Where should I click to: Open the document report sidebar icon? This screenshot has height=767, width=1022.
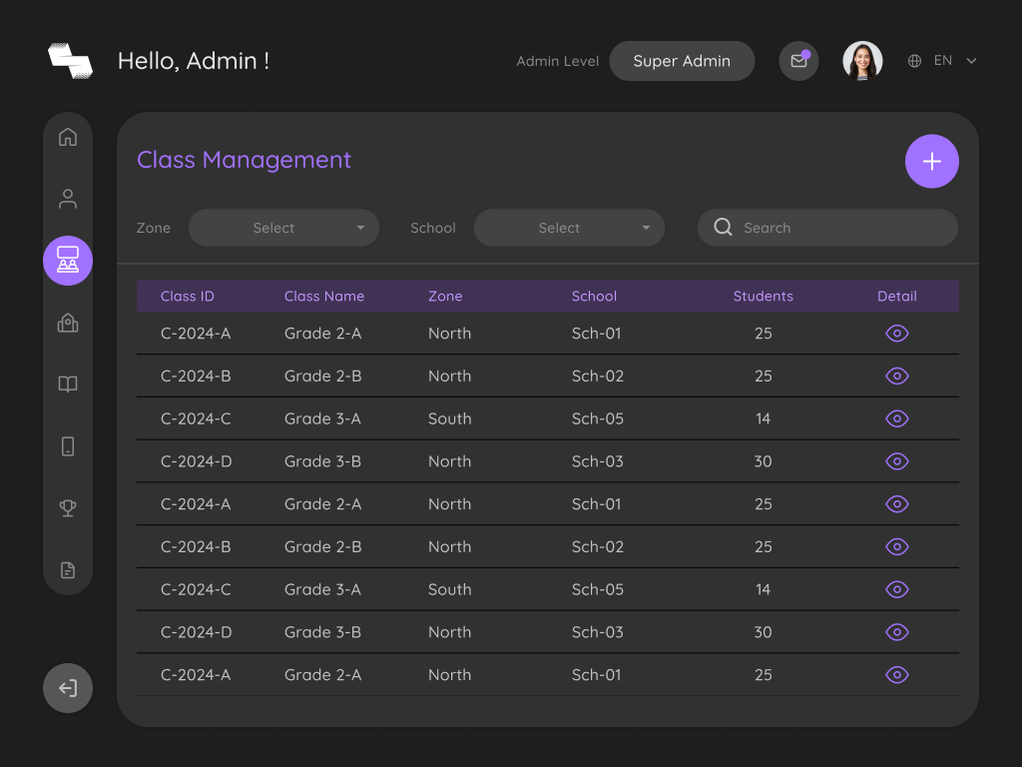68,570
